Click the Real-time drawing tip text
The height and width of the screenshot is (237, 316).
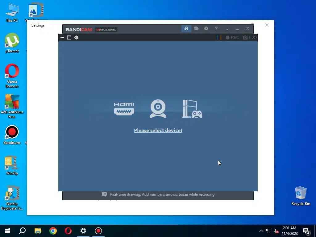pos(162,194)
